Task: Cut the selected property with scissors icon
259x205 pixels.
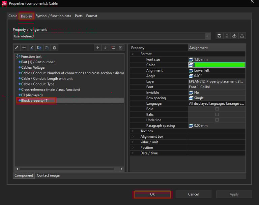Action: (32, 48)
